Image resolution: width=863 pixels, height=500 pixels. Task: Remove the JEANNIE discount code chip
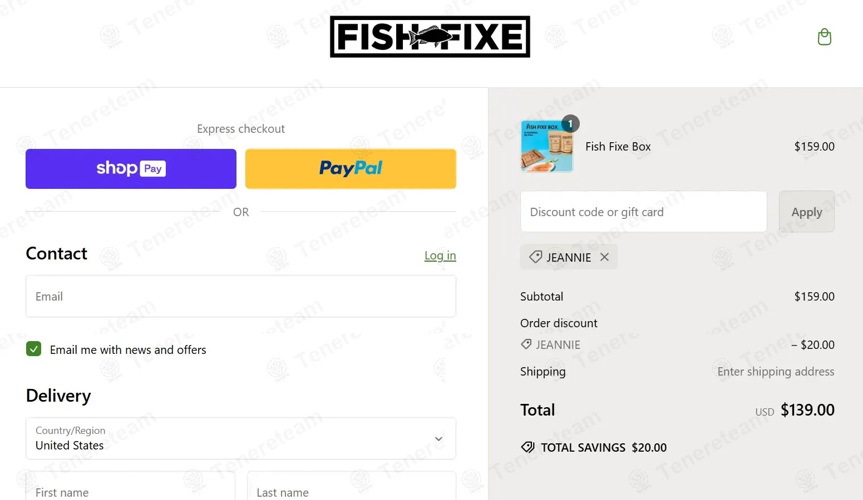coord(605,257)
